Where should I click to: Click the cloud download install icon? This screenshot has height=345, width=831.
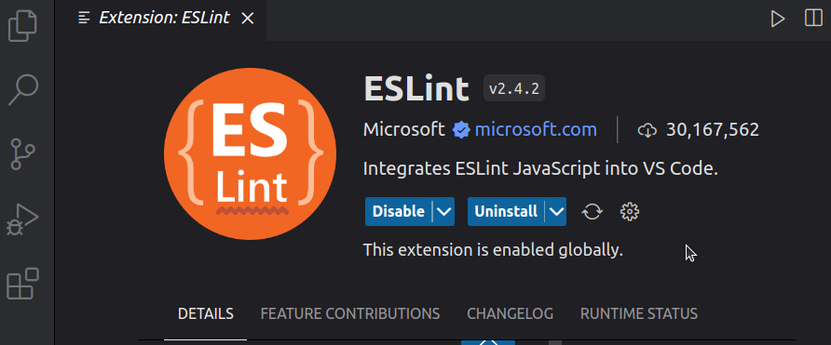point(647,130)
